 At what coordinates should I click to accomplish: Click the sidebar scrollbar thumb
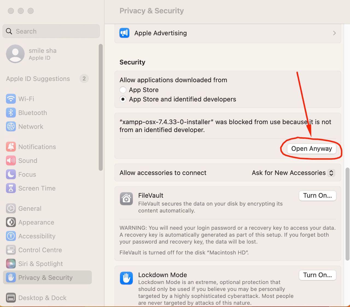[x=101, y=107]
